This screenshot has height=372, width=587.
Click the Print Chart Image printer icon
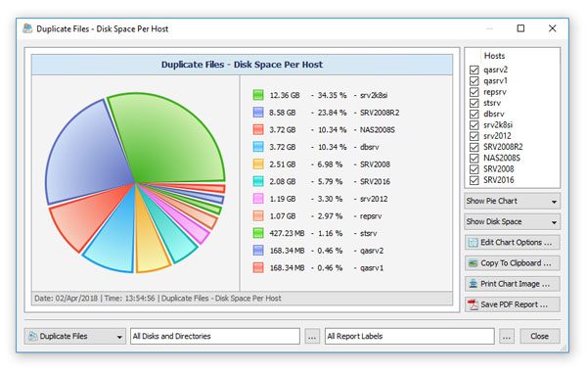(474, 284)
